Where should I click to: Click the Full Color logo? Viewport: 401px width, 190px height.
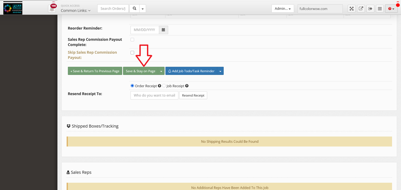13,8
